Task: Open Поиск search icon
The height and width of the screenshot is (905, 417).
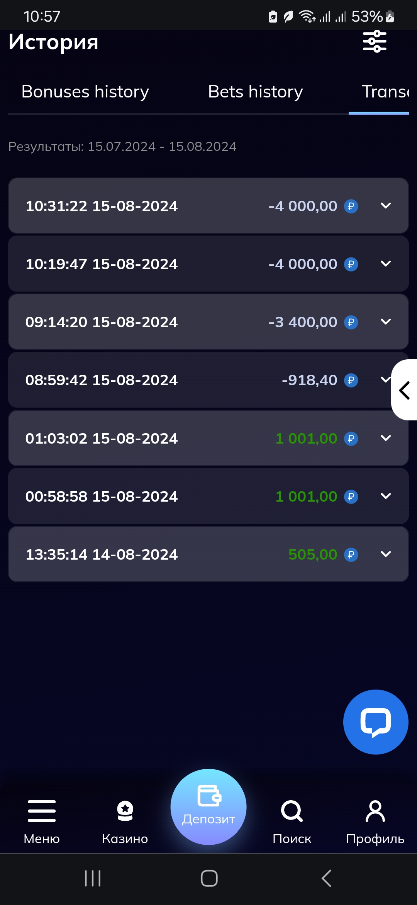Action: (292, 811)
